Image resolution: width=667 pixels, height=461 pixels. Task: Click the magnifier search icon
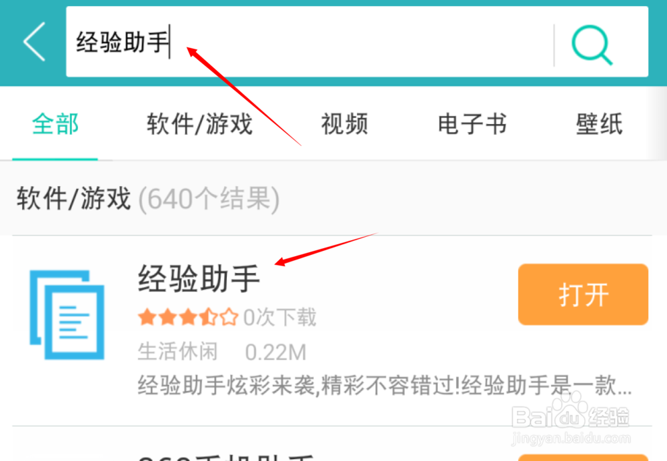(592, 45)
